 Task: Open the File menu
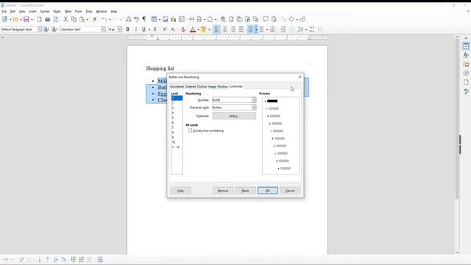[x=4, y=12]
